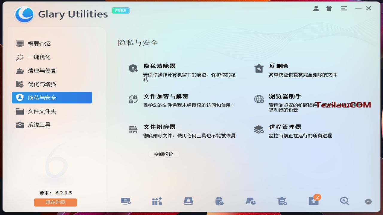Select 概要介绍 in the sidebar

click(x=52, y=44)
